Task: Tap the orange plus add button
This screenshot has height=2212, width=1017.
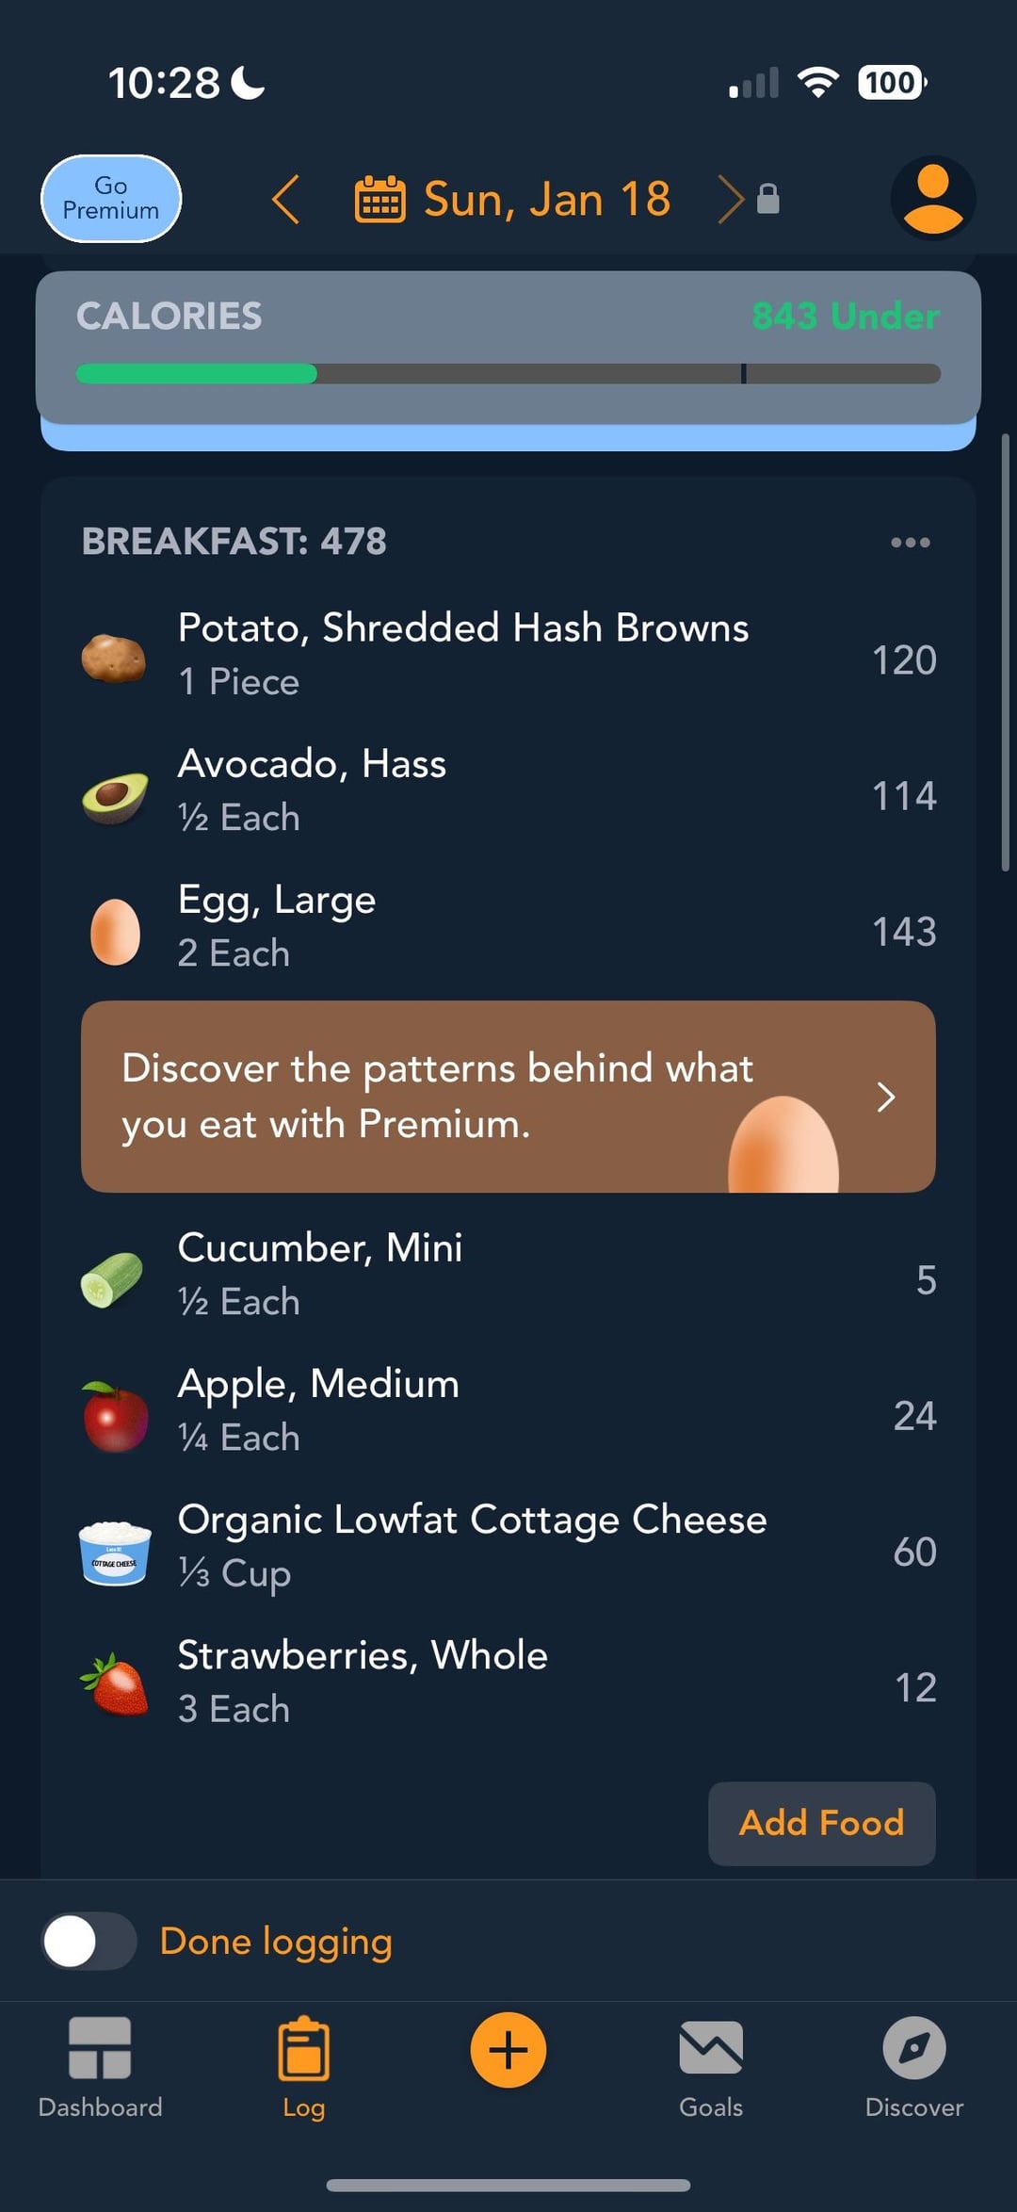Action: [508, 2049]
